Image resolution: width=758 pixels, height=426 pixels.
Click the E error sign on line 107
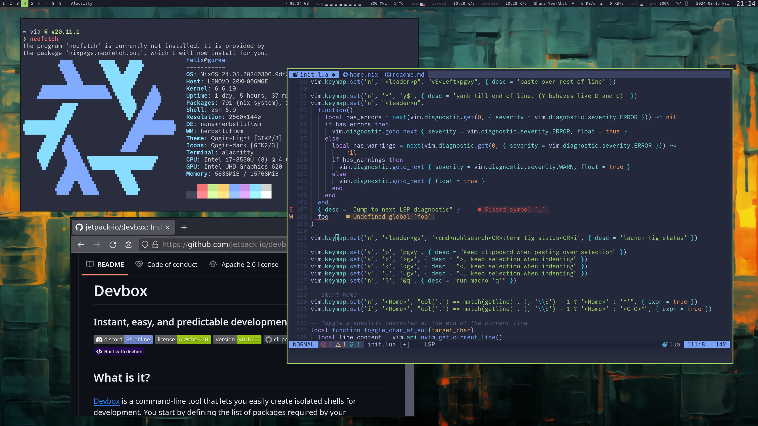pos(291,209)
